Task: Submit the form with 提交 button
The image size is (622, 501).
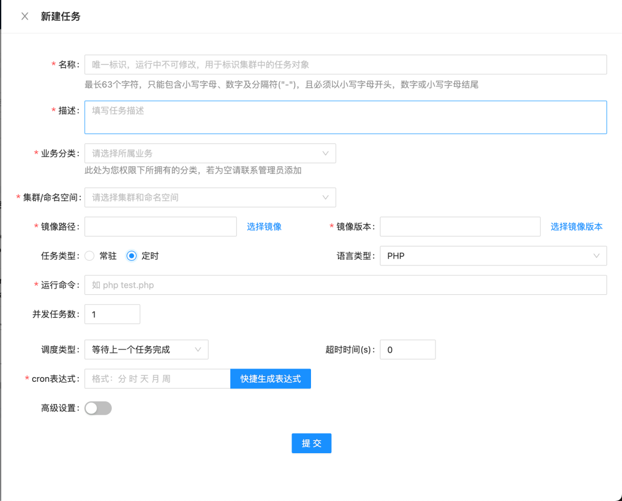Action: (312, 443)
